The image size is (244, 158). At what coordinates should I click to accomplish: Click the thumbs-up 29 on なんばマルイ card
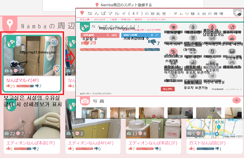tap(8, 86)
